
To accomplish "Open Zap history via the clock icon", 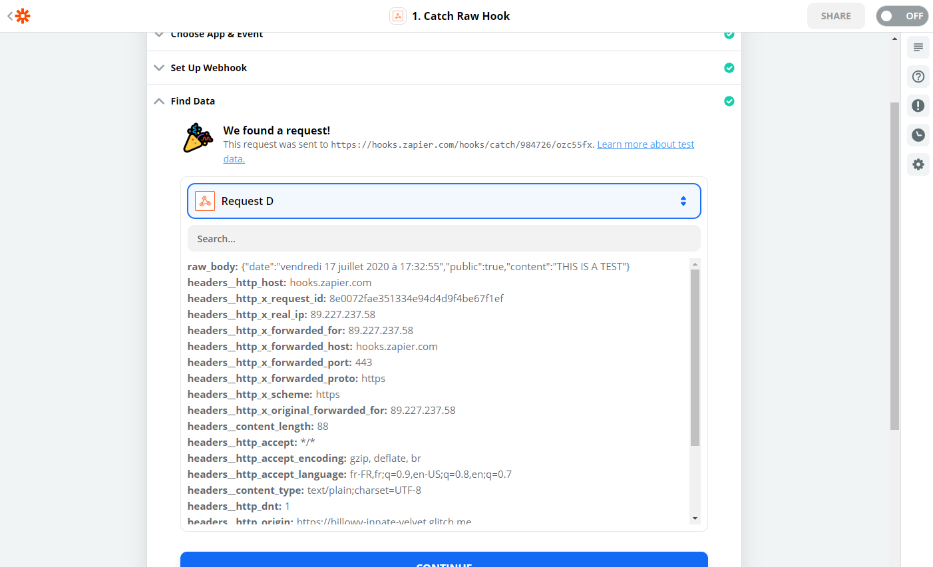I will pyautogui.click(x=918, y=135).
